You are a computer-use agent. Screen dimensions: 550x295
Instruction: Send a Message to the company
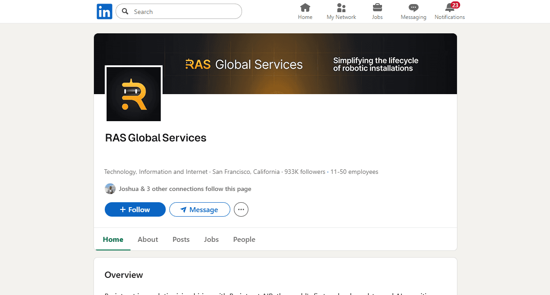pos(200,209)
